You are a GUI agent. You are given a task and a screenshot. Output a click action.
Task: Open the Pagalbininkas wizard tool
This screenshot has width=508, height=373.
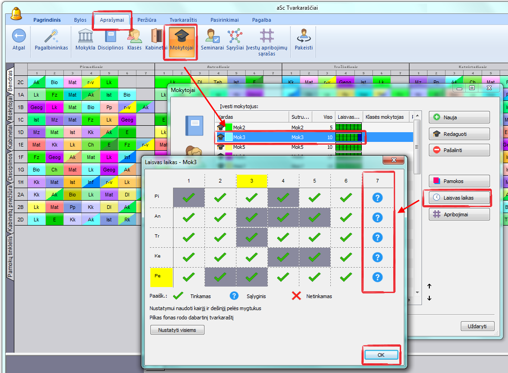(51, 36)
